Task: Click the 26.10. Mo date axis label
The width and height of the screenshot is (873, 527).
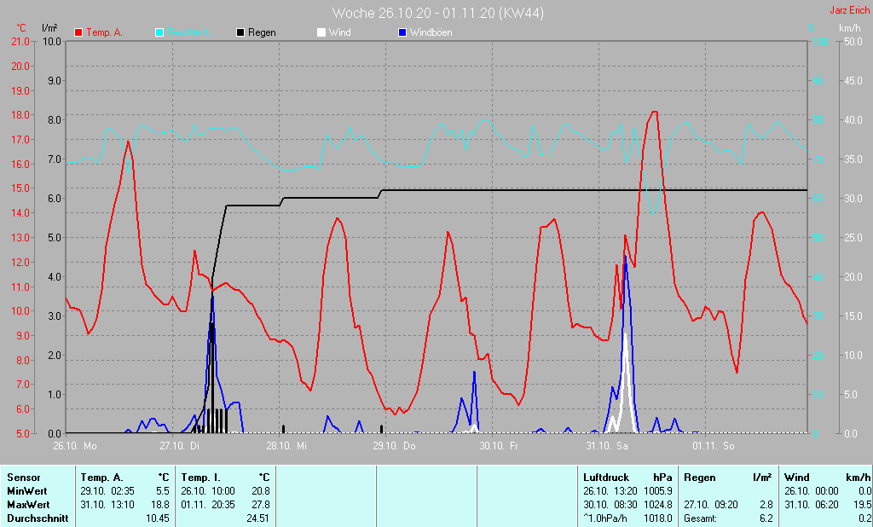Action: point(75,446)
